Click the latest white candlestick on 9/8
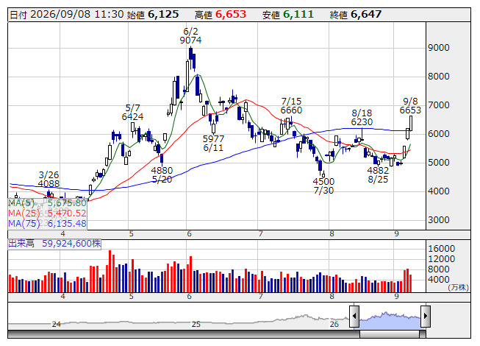The width and height of the screenshot is (480, 346). (411, 123)
